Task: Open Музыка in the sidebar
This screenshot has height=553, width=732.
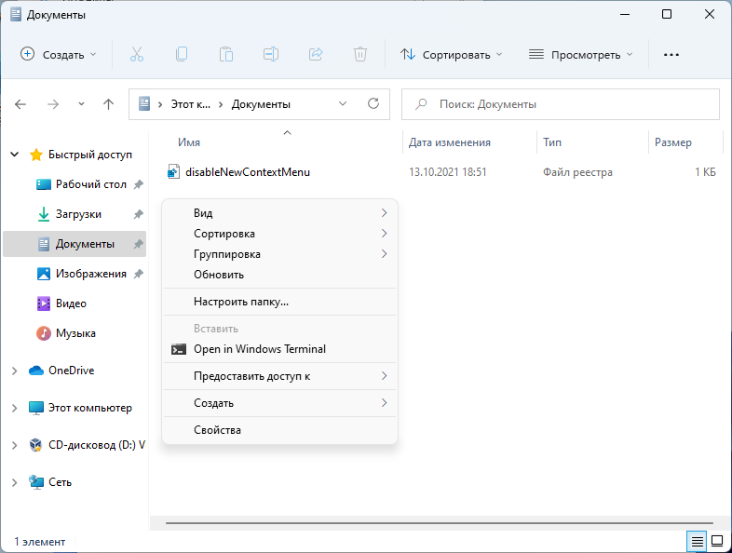Action: [x=75, y=333]
